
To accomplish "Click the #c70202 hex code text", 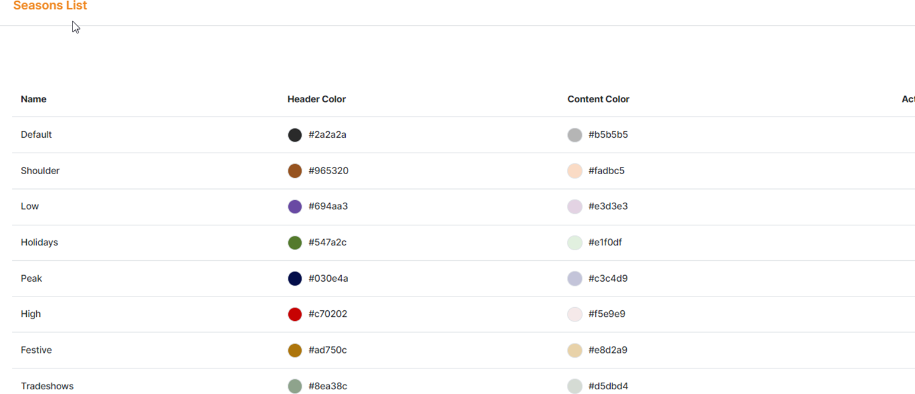I will click(328, 314).
